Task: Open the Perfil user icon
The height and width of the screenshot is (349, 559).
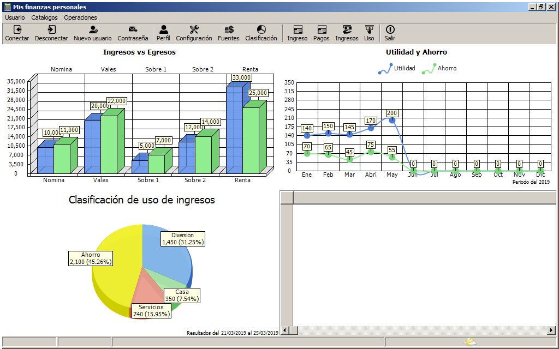Action: tap(163, 30)
